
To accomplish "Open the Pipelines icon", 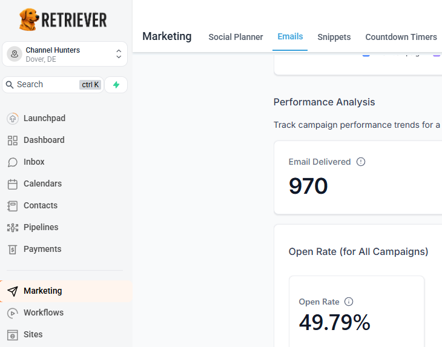I will [12, 227].
